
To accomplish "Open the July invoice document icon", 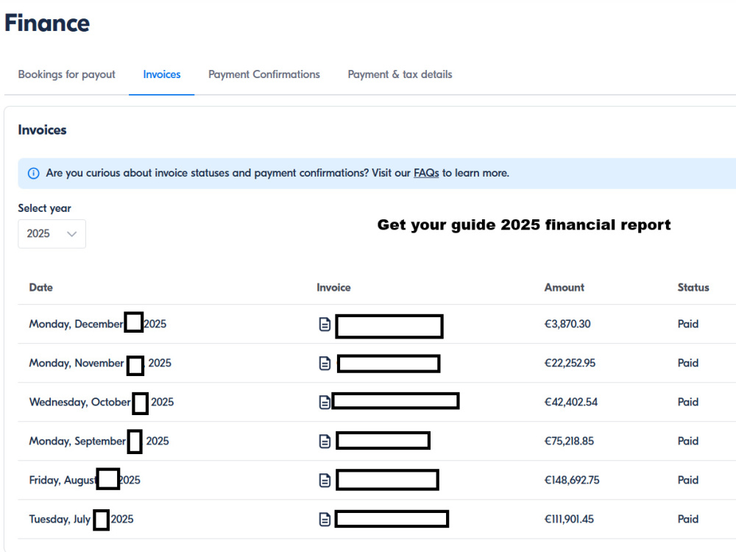I will pos(325,519).
